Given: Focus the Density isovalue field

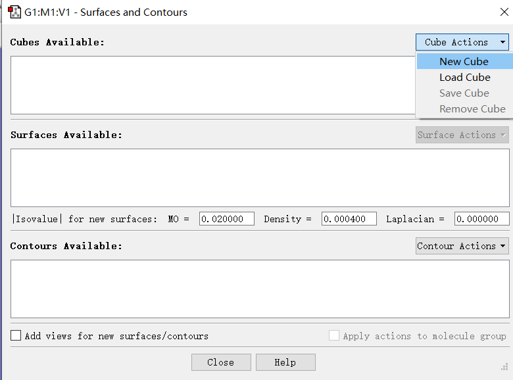Looking at the screenshot, I should pos(349,219).
